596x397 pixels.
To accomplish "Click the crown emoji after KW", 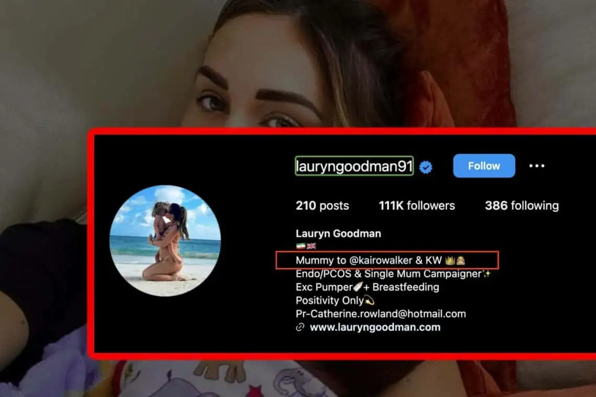I will click(450, 260).
